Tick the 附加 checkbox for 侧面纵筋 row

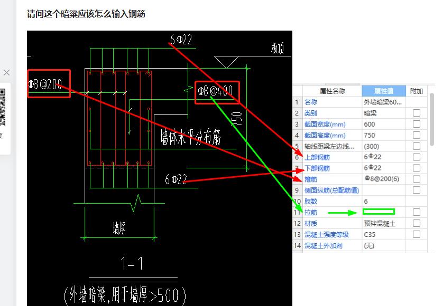pos(416,190)
